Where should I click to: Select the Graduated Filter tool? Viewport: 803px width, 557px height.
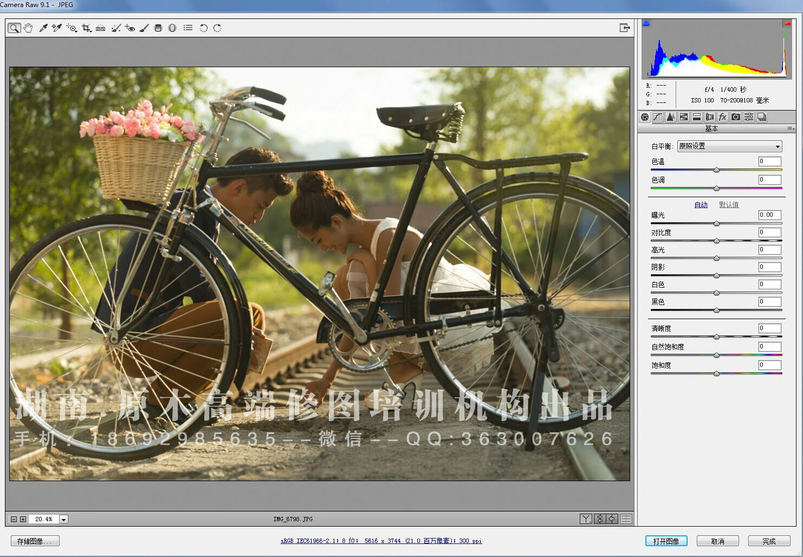coord(158,28)
